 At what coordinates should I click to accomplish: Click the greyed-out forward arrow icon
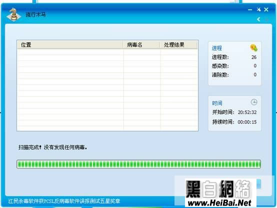pyautogui.click(x=266, y=19)
